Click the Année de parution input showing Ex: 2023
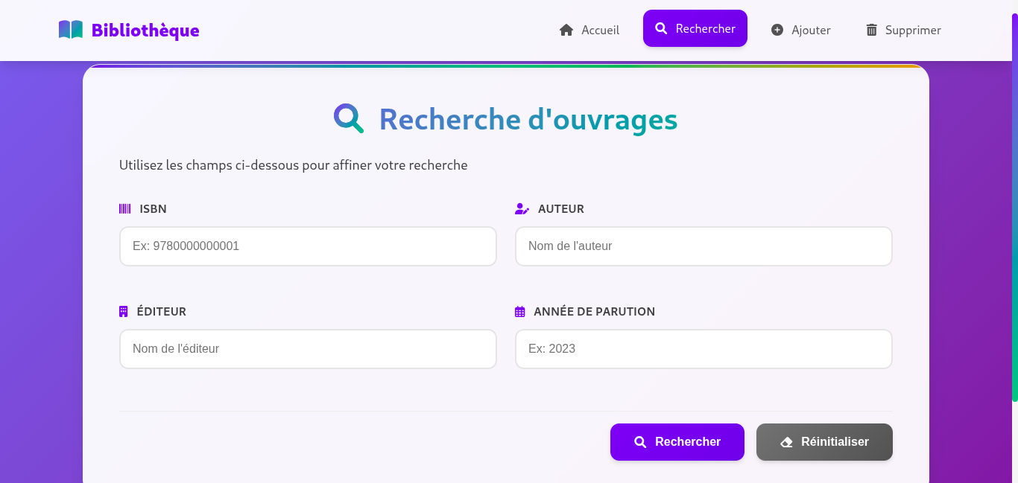Screen dimensions: 1018x483 pyautogui.click(x=704, y=349)
